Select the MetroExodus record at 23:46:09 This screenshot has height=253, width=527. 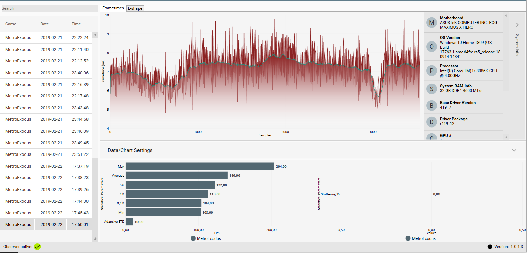pyautogui.click(x=46, y=131)
